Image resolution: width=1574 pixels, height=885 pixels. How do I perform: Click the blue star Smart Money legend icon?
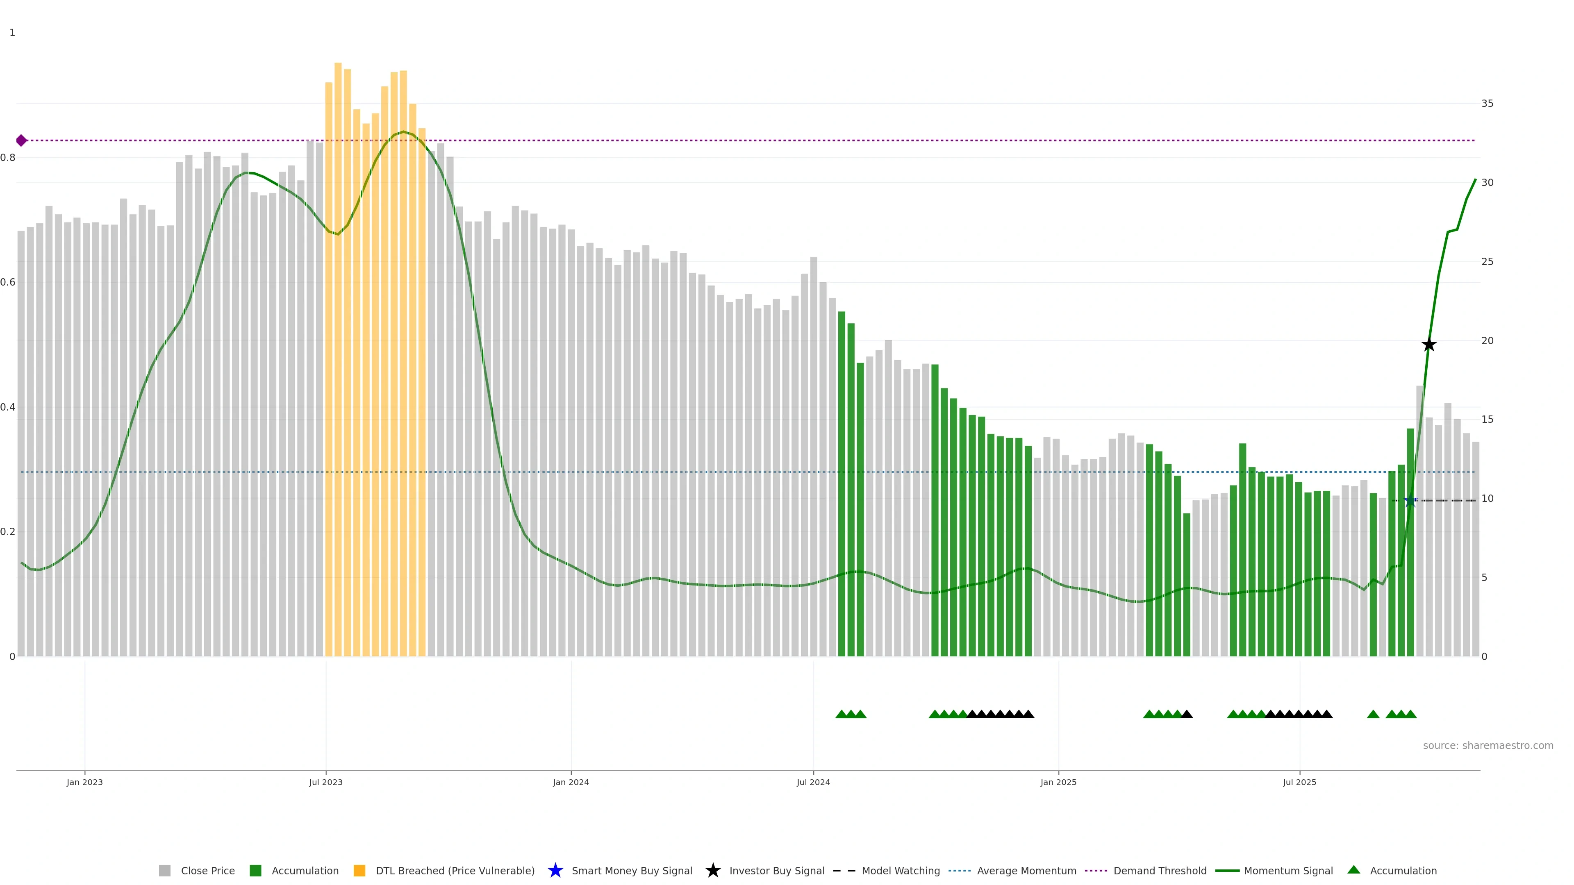coord(555,870)
